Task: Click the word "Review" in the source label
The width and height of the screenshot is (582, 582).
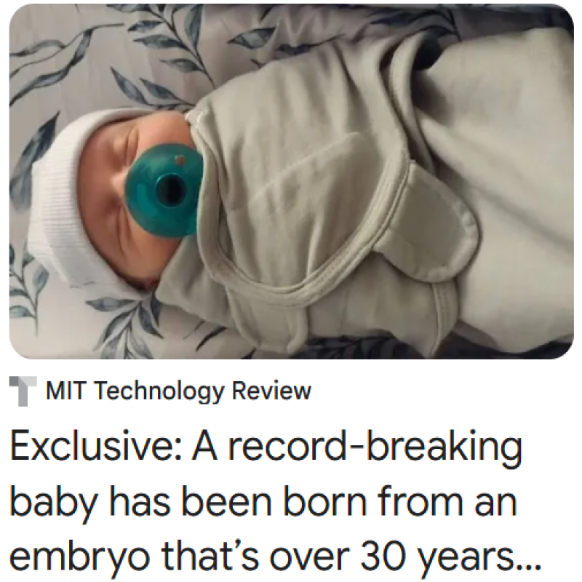Action: tap(271, 391)
